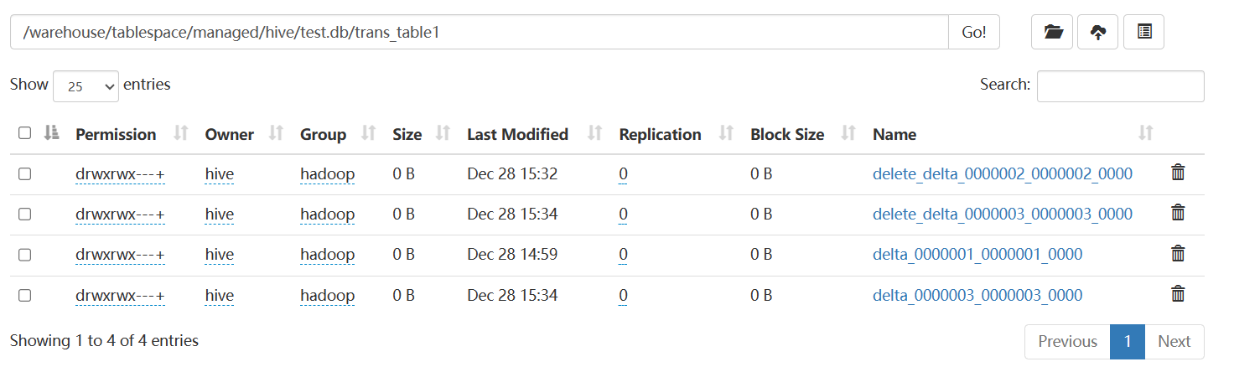Open the delta_0000003_0000003_0000 directory link

[x=977, y=295]
